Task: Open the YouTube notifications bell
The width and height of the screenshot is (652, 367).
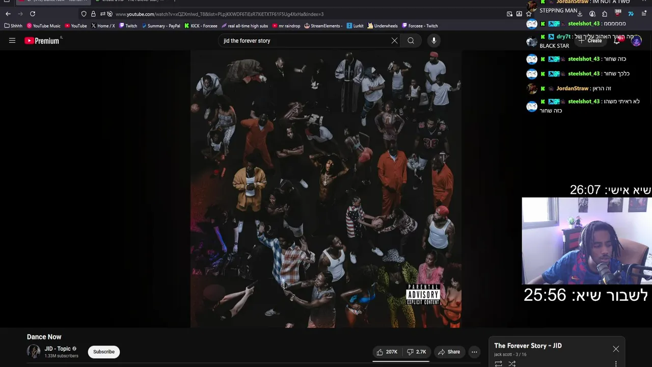Action: point(617,41)
